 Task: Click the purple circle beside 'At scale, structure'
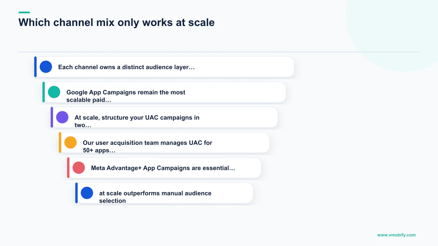pos(62,117)
